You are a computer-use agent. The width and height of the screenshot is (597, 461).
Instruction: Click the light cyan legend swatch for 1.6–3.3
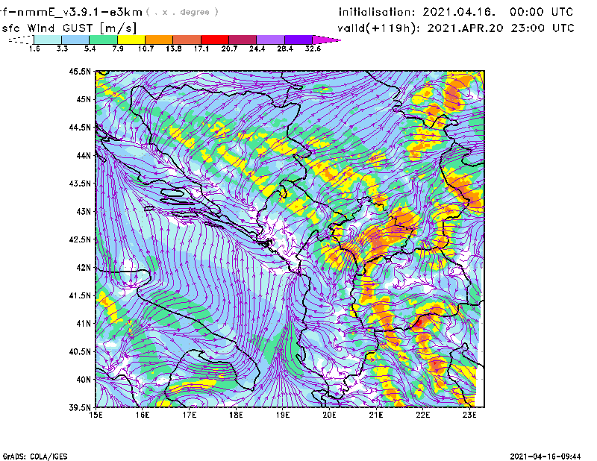pyautogui.click(x=48, y=40)
